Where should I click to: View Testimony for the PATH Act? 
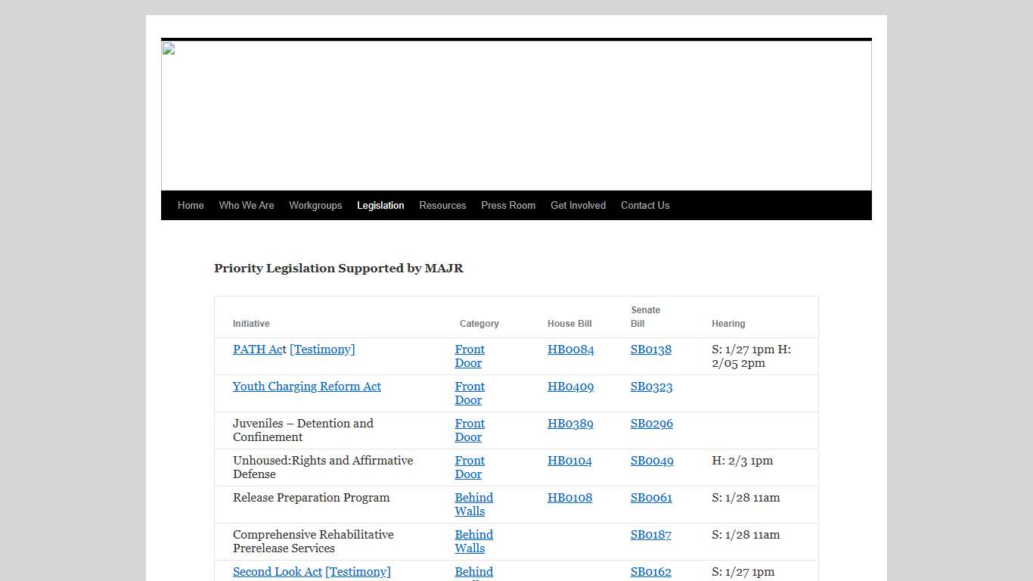click(x=322, y=349)
